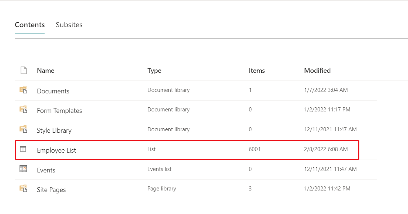
Task: Sort by the Name column header
Action: (x=46, y=71)
